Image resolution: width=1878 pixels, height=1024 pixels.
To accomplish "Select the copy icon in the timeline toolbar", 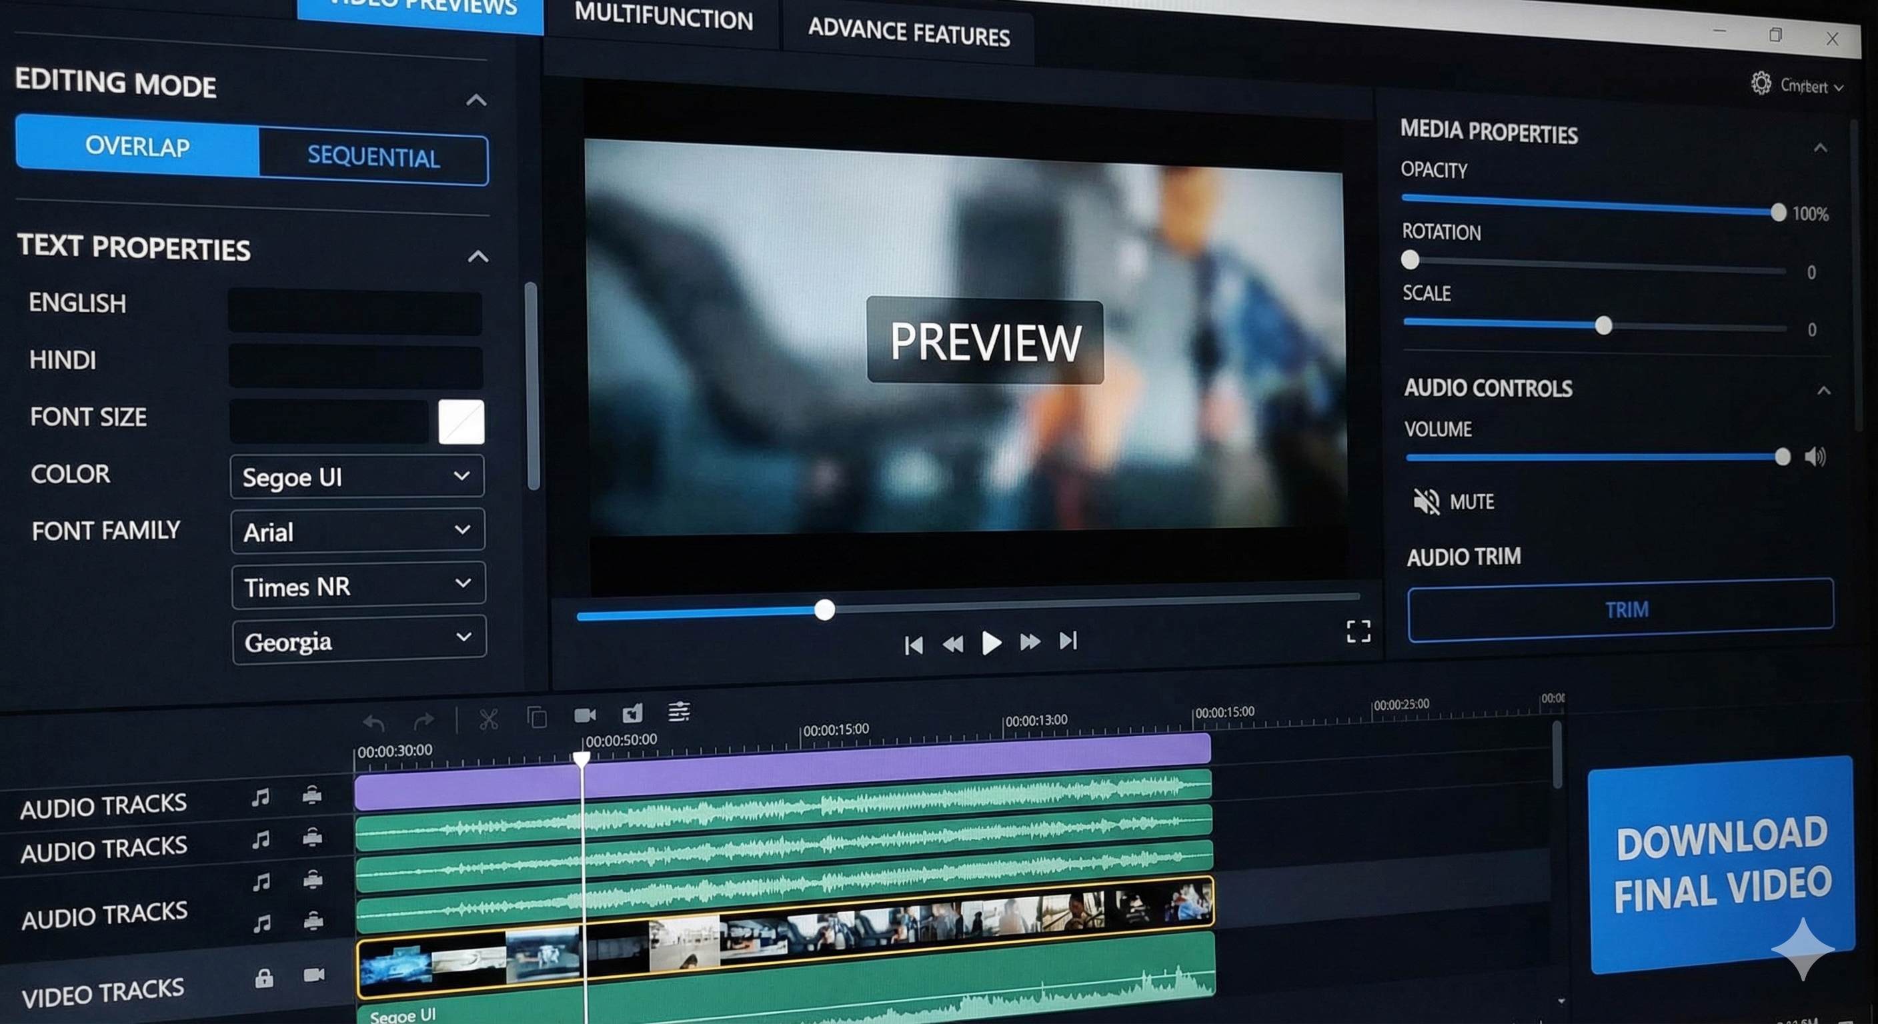I will [x=538, y=718].
